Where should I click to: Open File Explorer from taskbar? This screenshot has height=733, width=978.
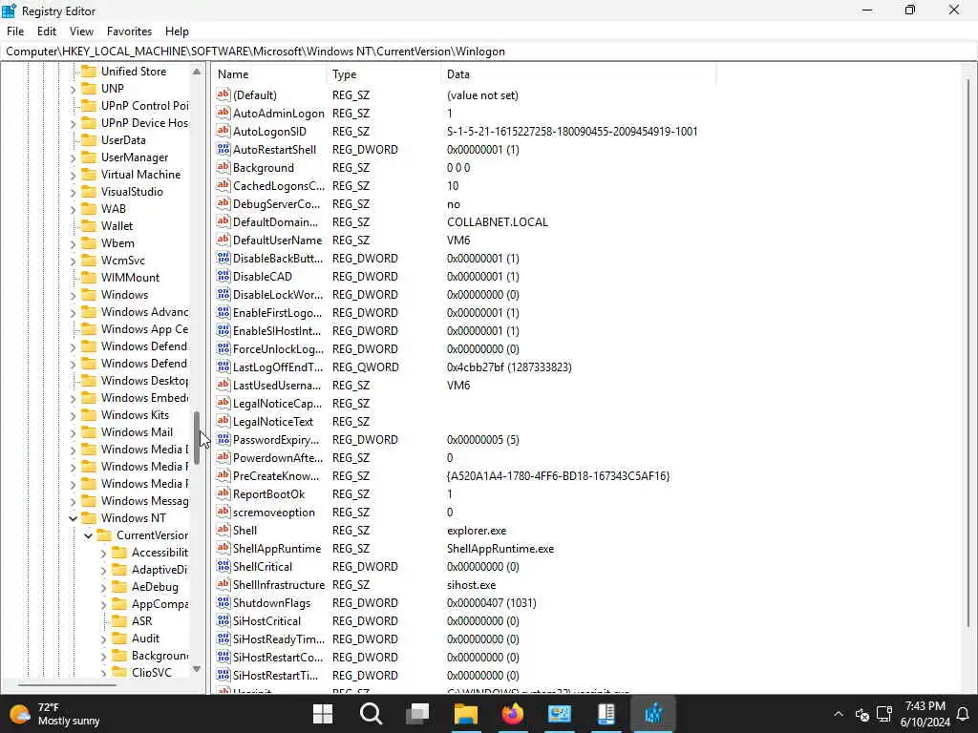465,714
